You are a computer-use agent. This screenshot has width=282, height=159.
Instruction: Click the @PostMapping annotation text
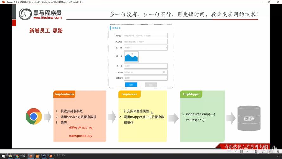[81, 128]
